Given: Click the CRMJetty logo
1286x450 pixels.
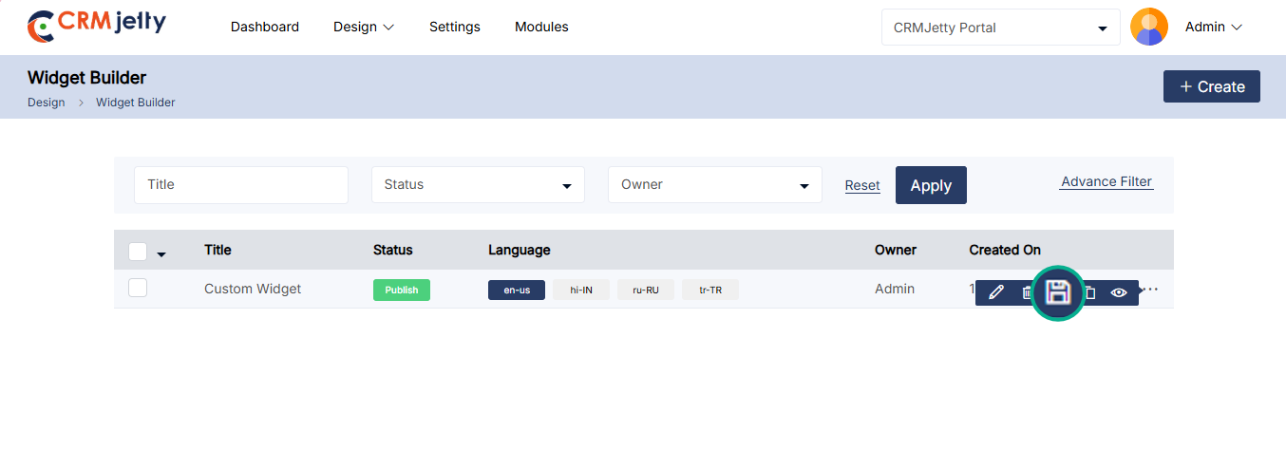Looking at the screenshot, I should [97, 27].
